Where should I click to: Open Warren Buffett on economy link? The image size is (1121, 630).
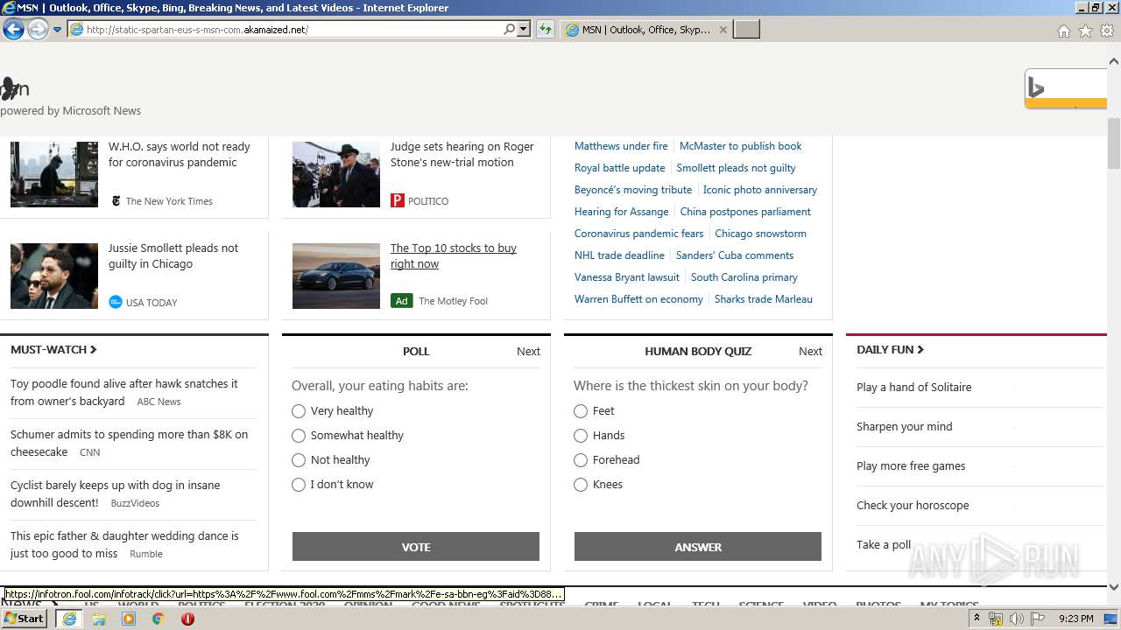[638, 299]
